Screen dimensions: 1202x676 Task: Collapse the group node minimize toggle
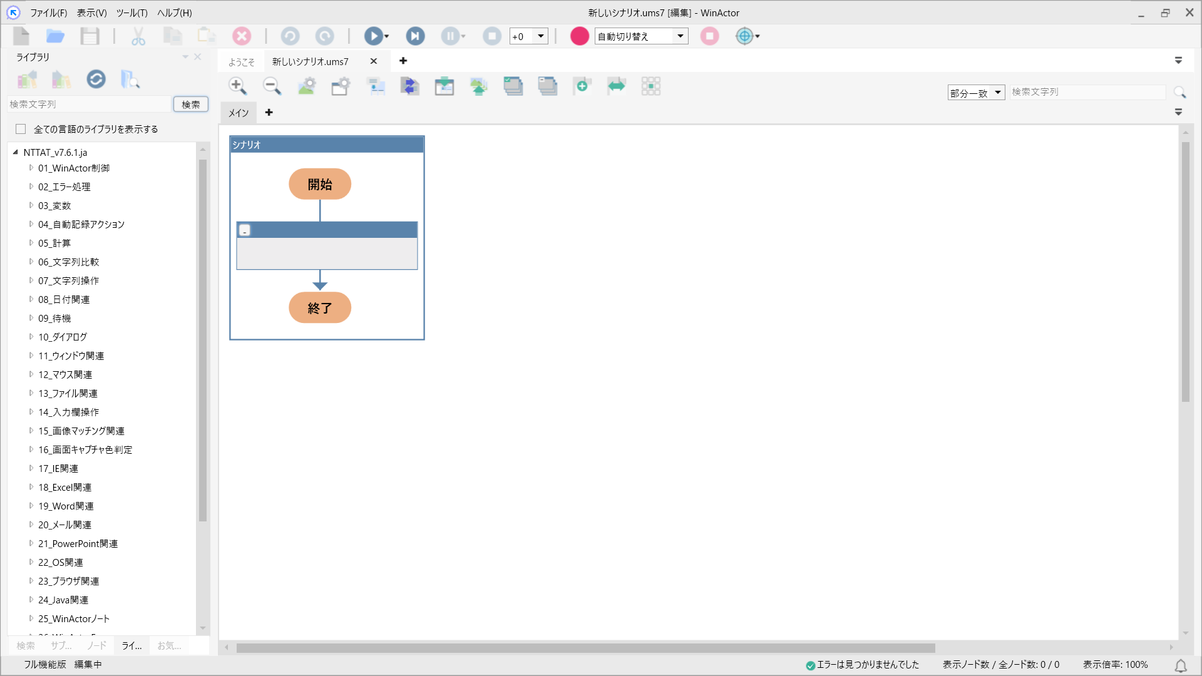pos(245,230)
